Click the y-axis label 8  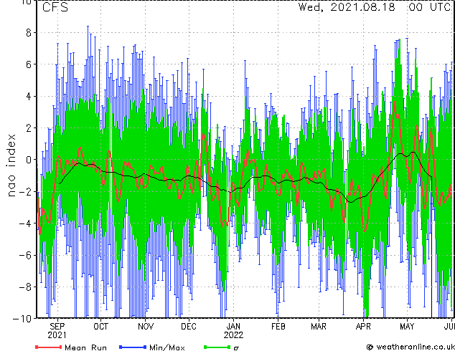tap(29, 33)
